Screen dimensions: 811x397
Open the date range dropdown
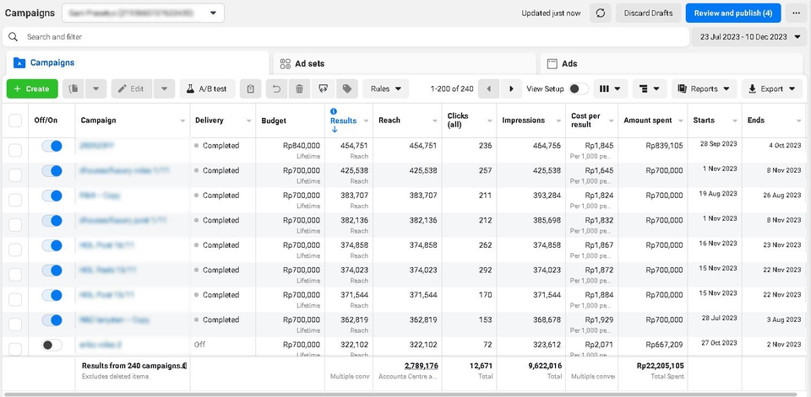coord(749,36)
